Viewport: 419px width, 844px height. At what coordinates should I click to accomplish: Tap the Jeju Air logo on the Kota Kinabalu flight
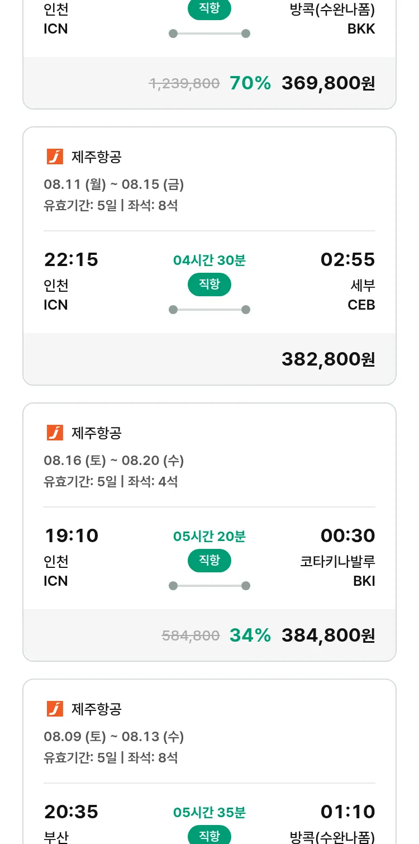pos(55,433)
